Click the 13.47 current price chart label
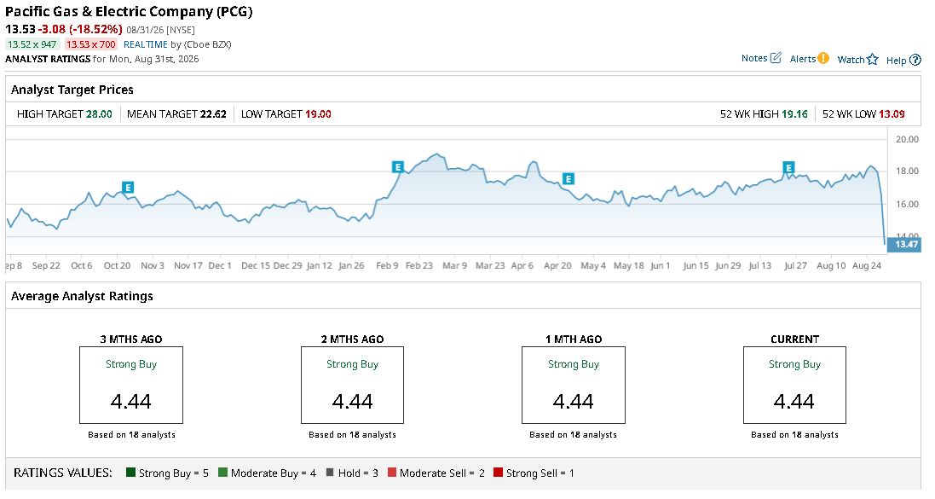Image resolution: width=935 pixels, height=499 pixels. pos(904,244)
